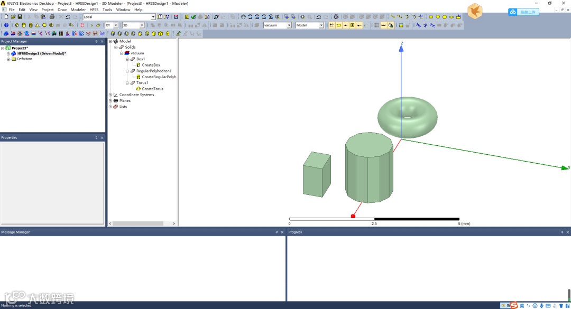This screenshot has width=571, height=309.
Task: Click the Draw rectangle toolbar icon
Action: (431, 17)
